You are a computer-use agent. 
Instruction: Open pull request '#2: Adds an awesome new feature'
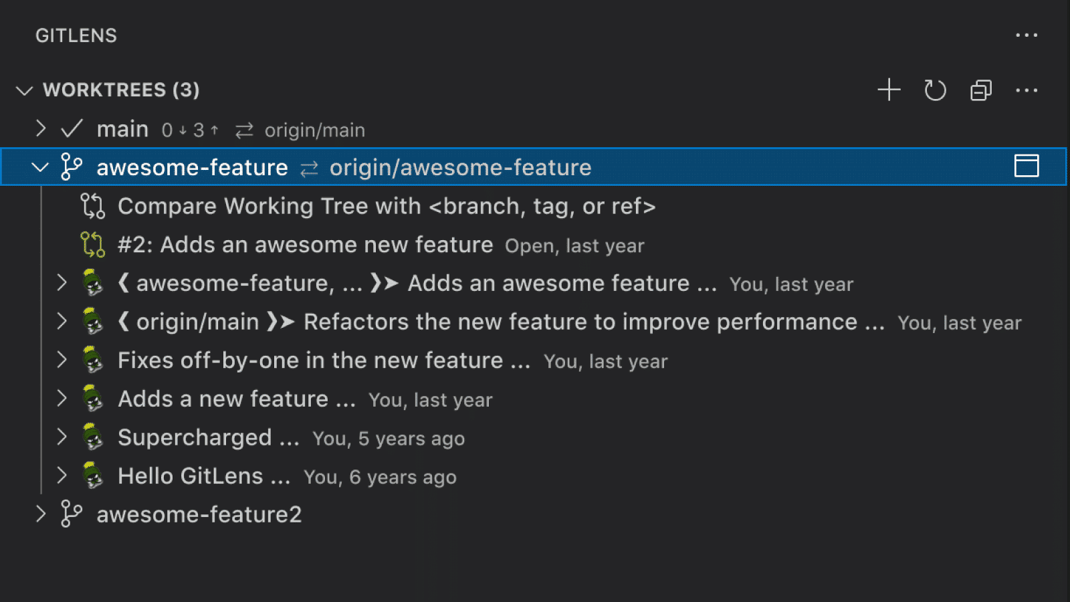tap(306, 245)
